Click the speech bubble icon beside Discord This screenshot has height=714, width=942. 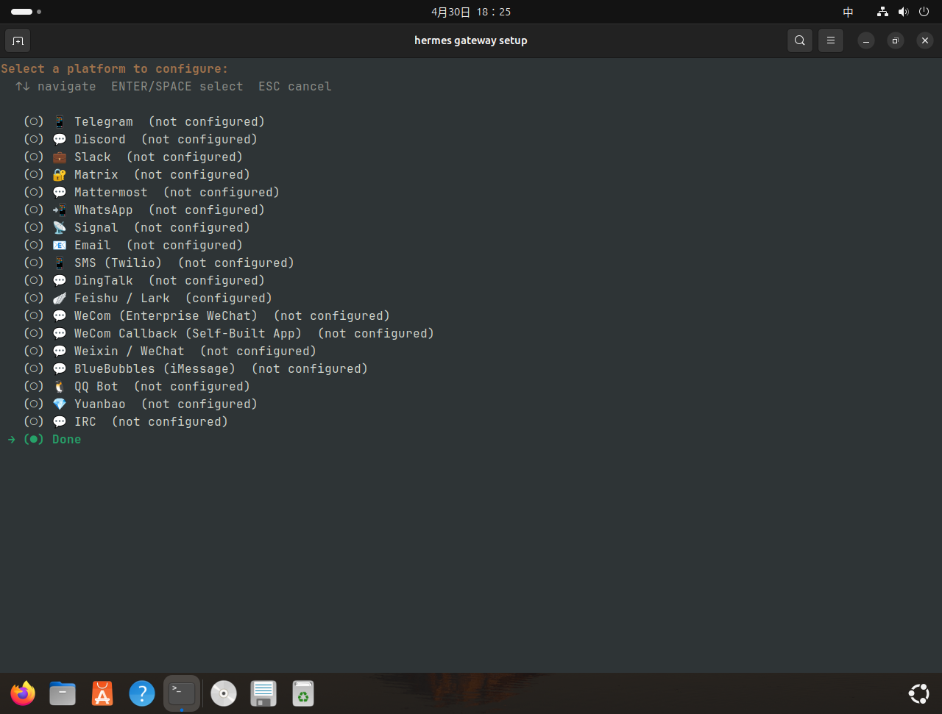pyautogui.click(x=60, y=140)
